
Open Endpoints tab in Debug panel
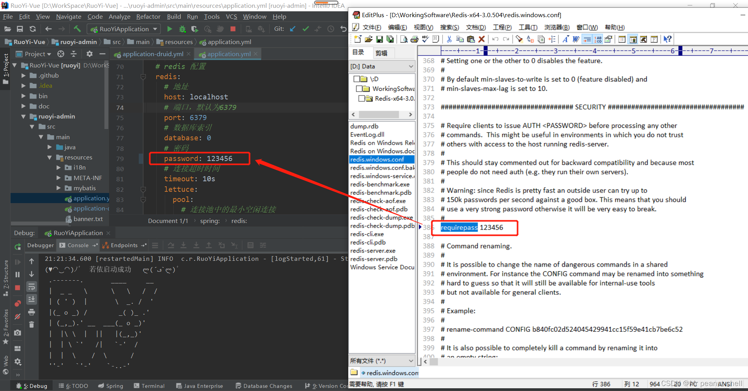pyautogui.click(x=124, y=245)
